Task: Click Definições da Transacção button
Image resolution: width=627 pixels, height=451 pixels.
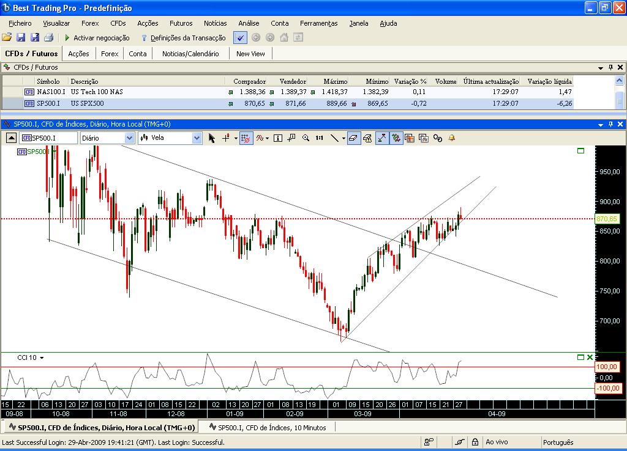Action: [x=184, y=37]
